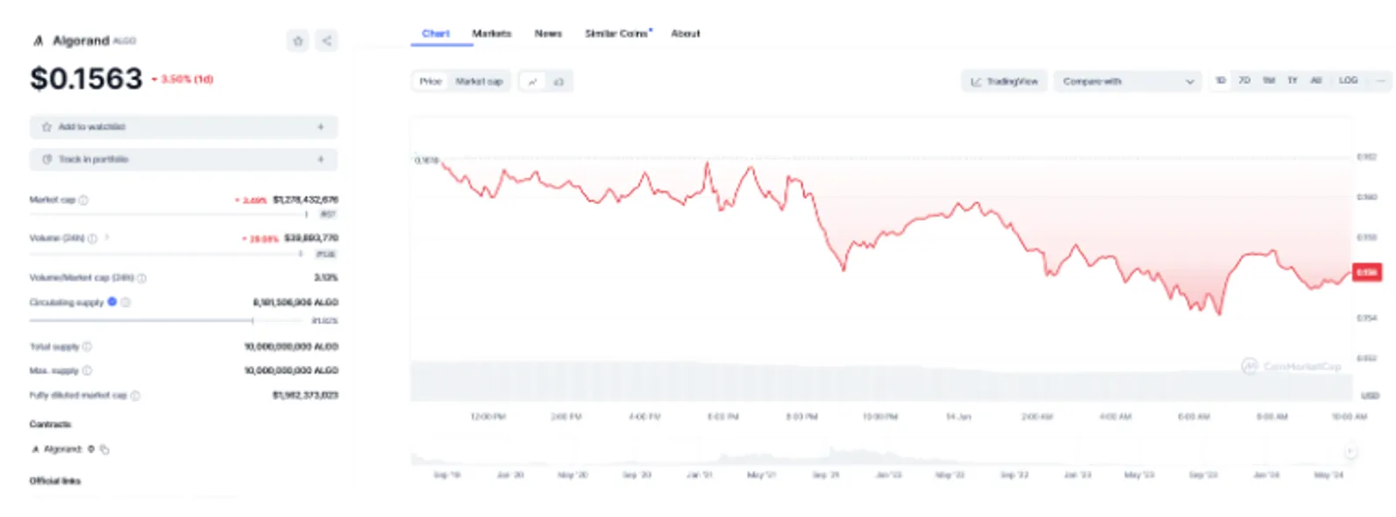Select the All time range
The width and height of the screenshot is (1396, 517).
(x=1316, y=80)
